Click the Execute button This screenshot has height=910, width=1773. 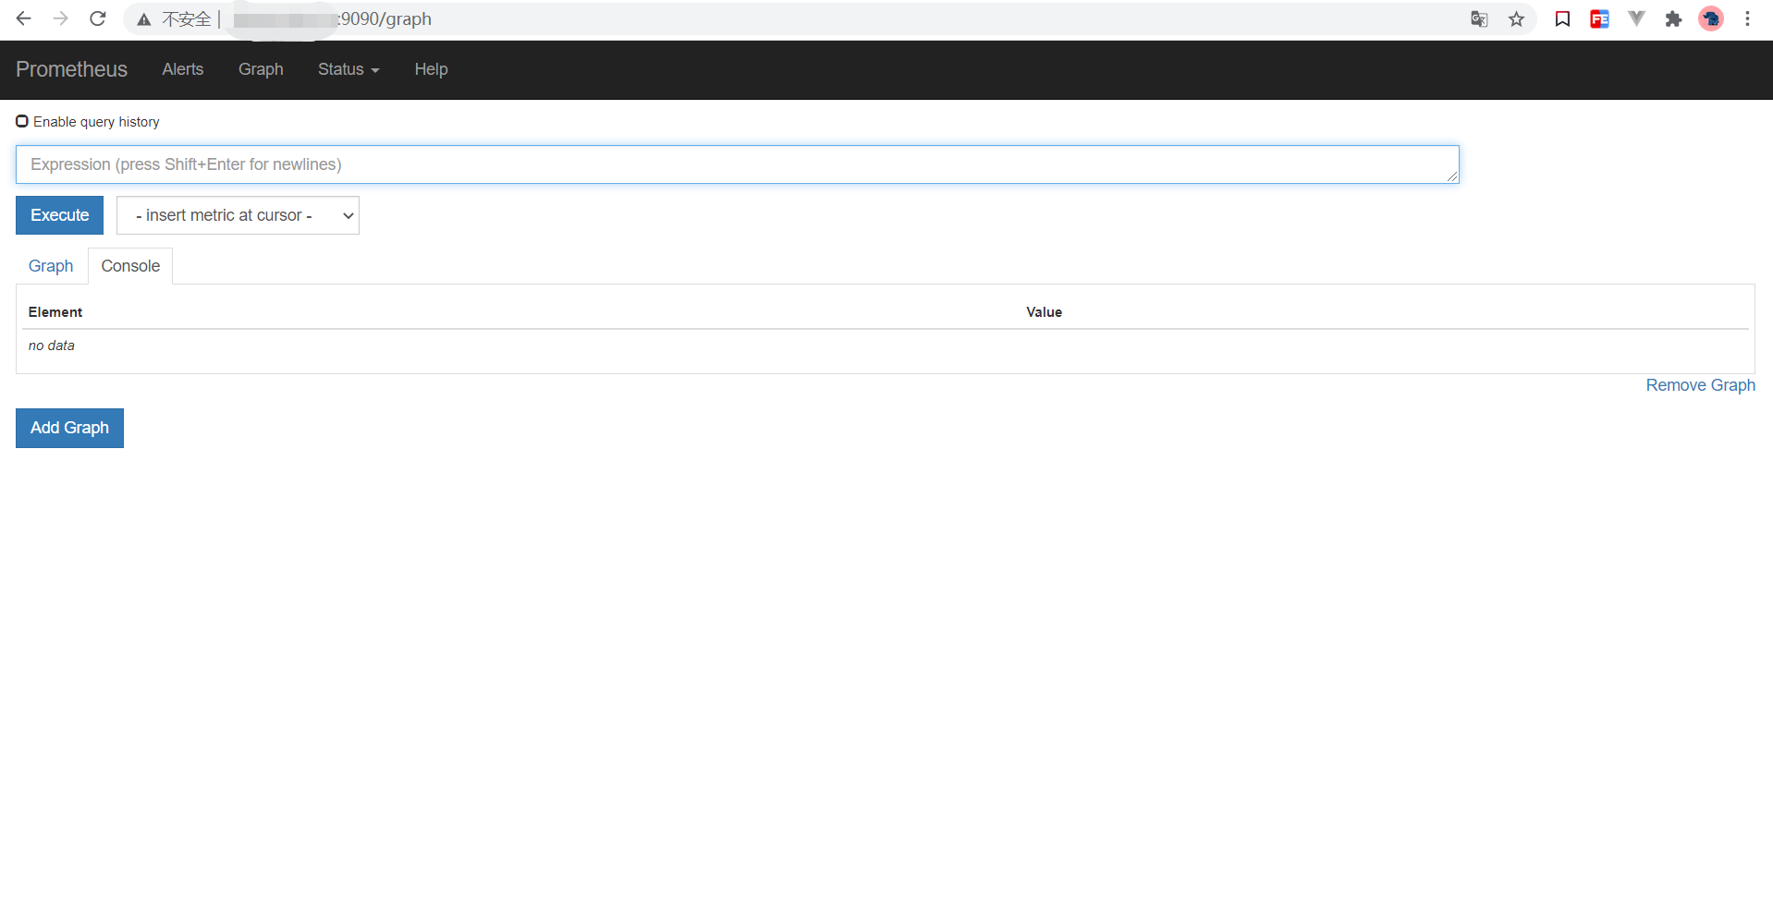pos(60,215)
